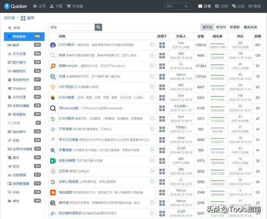Click sharer Marcus in 快搜 row
Screen dimensions: 267x219
click(x=181, y=75)
